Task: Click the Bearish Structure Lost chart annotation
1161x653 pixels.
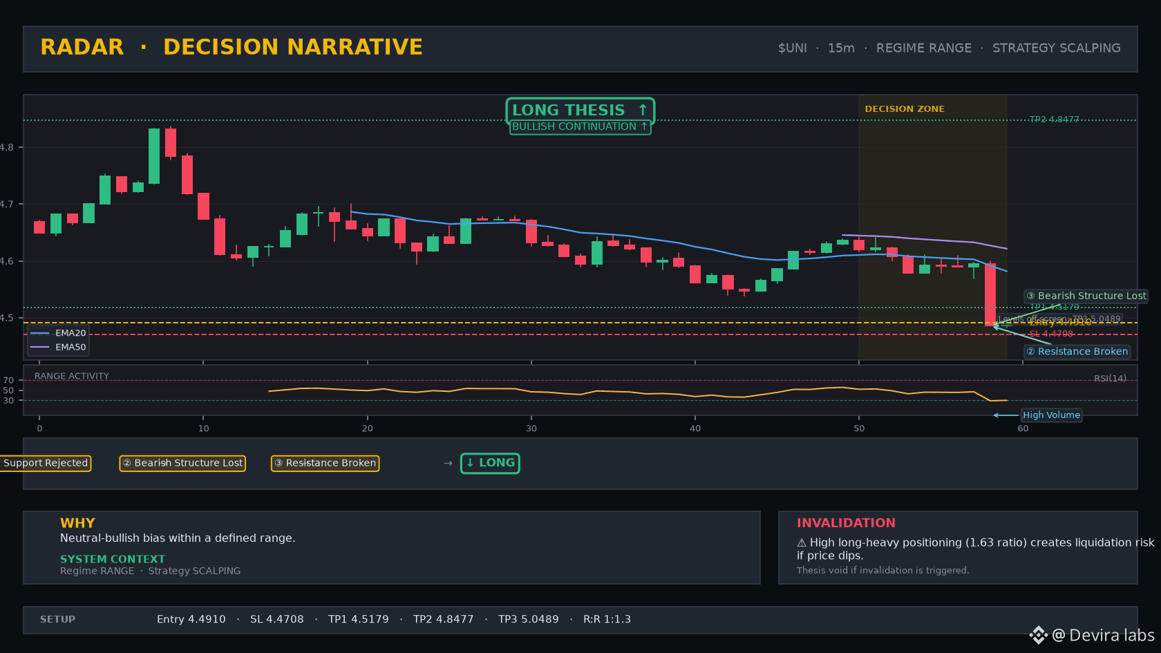Action: pyautogui.click(x=1086, y=296)
